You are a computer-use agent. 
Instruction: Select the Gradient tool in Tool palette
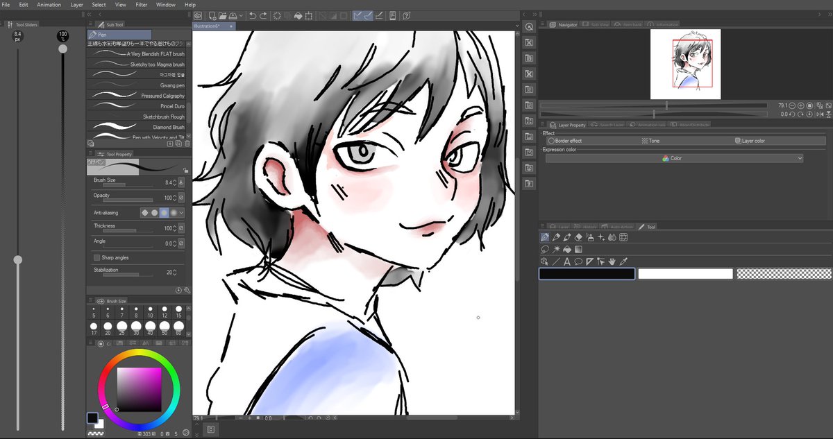(578, 249)
